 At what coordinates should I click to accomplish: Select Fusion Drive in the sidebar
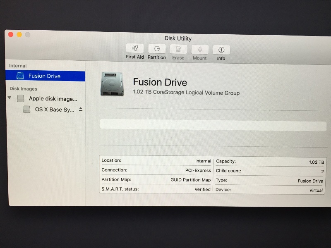(x=45, y=76)
